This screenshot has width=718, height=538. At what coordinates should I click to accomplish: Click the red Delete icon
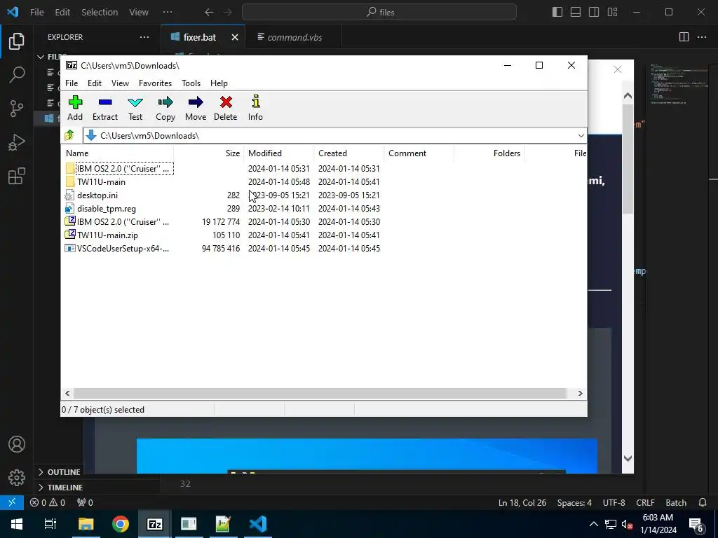coord(225,108)
